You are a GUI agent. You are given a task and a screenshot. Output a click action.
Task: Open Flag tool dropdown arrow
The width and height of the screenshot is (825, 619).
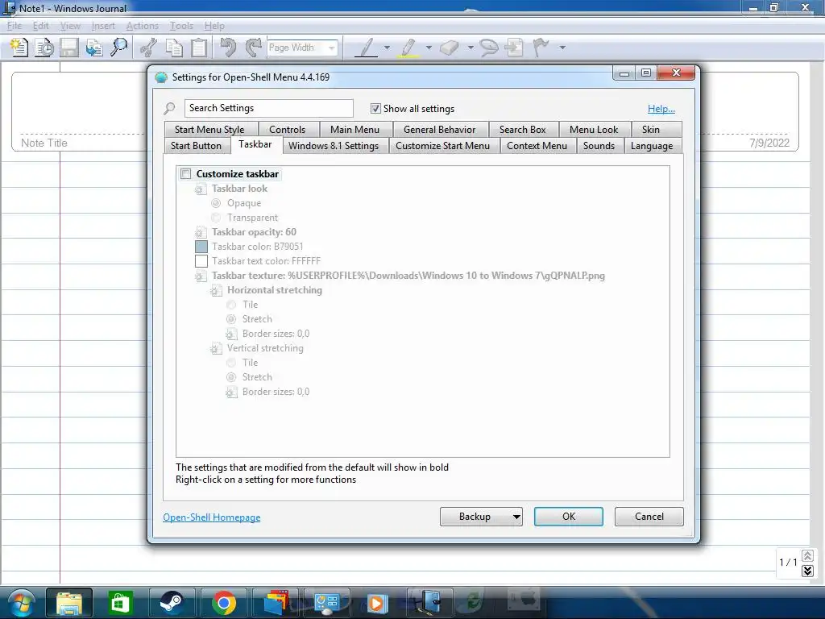(562, 48)
